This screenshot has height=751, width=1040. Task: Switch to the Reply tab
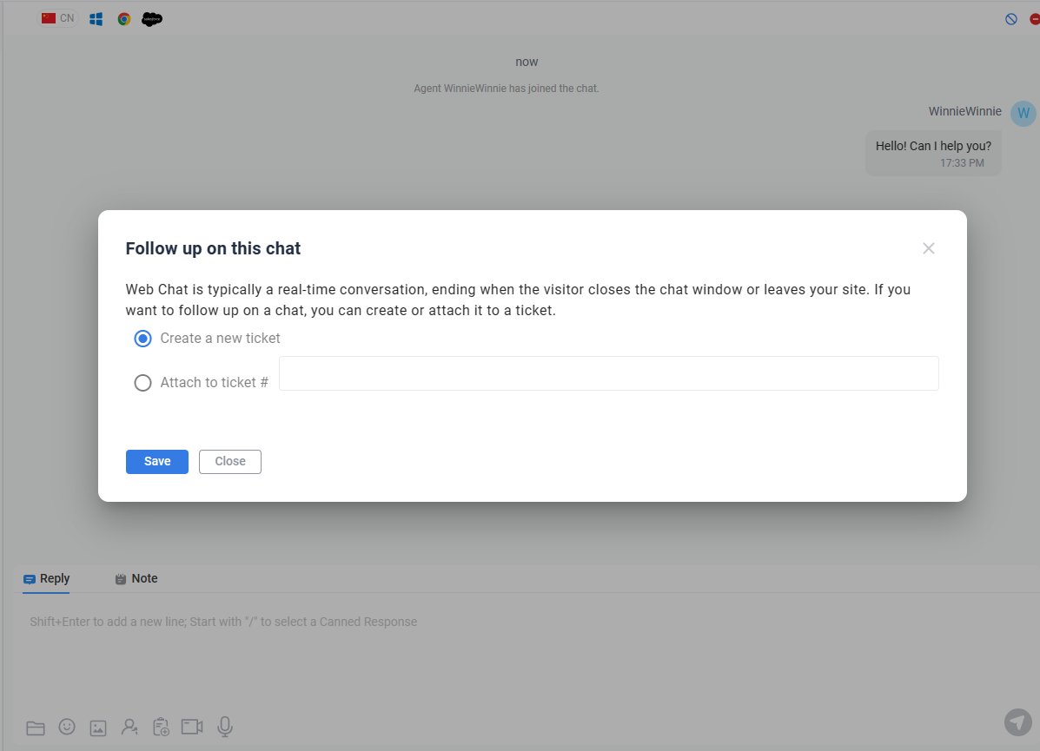click(47, 579)
